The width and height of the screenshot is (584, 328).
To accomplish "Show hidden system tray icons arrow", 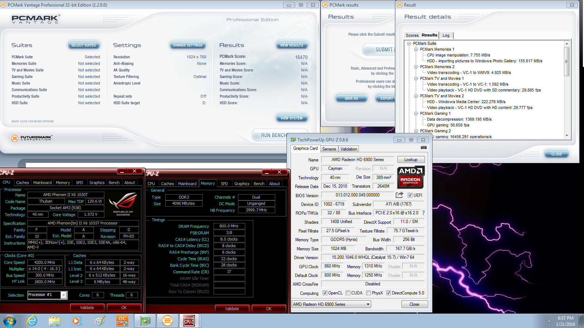I will [549, 321].
